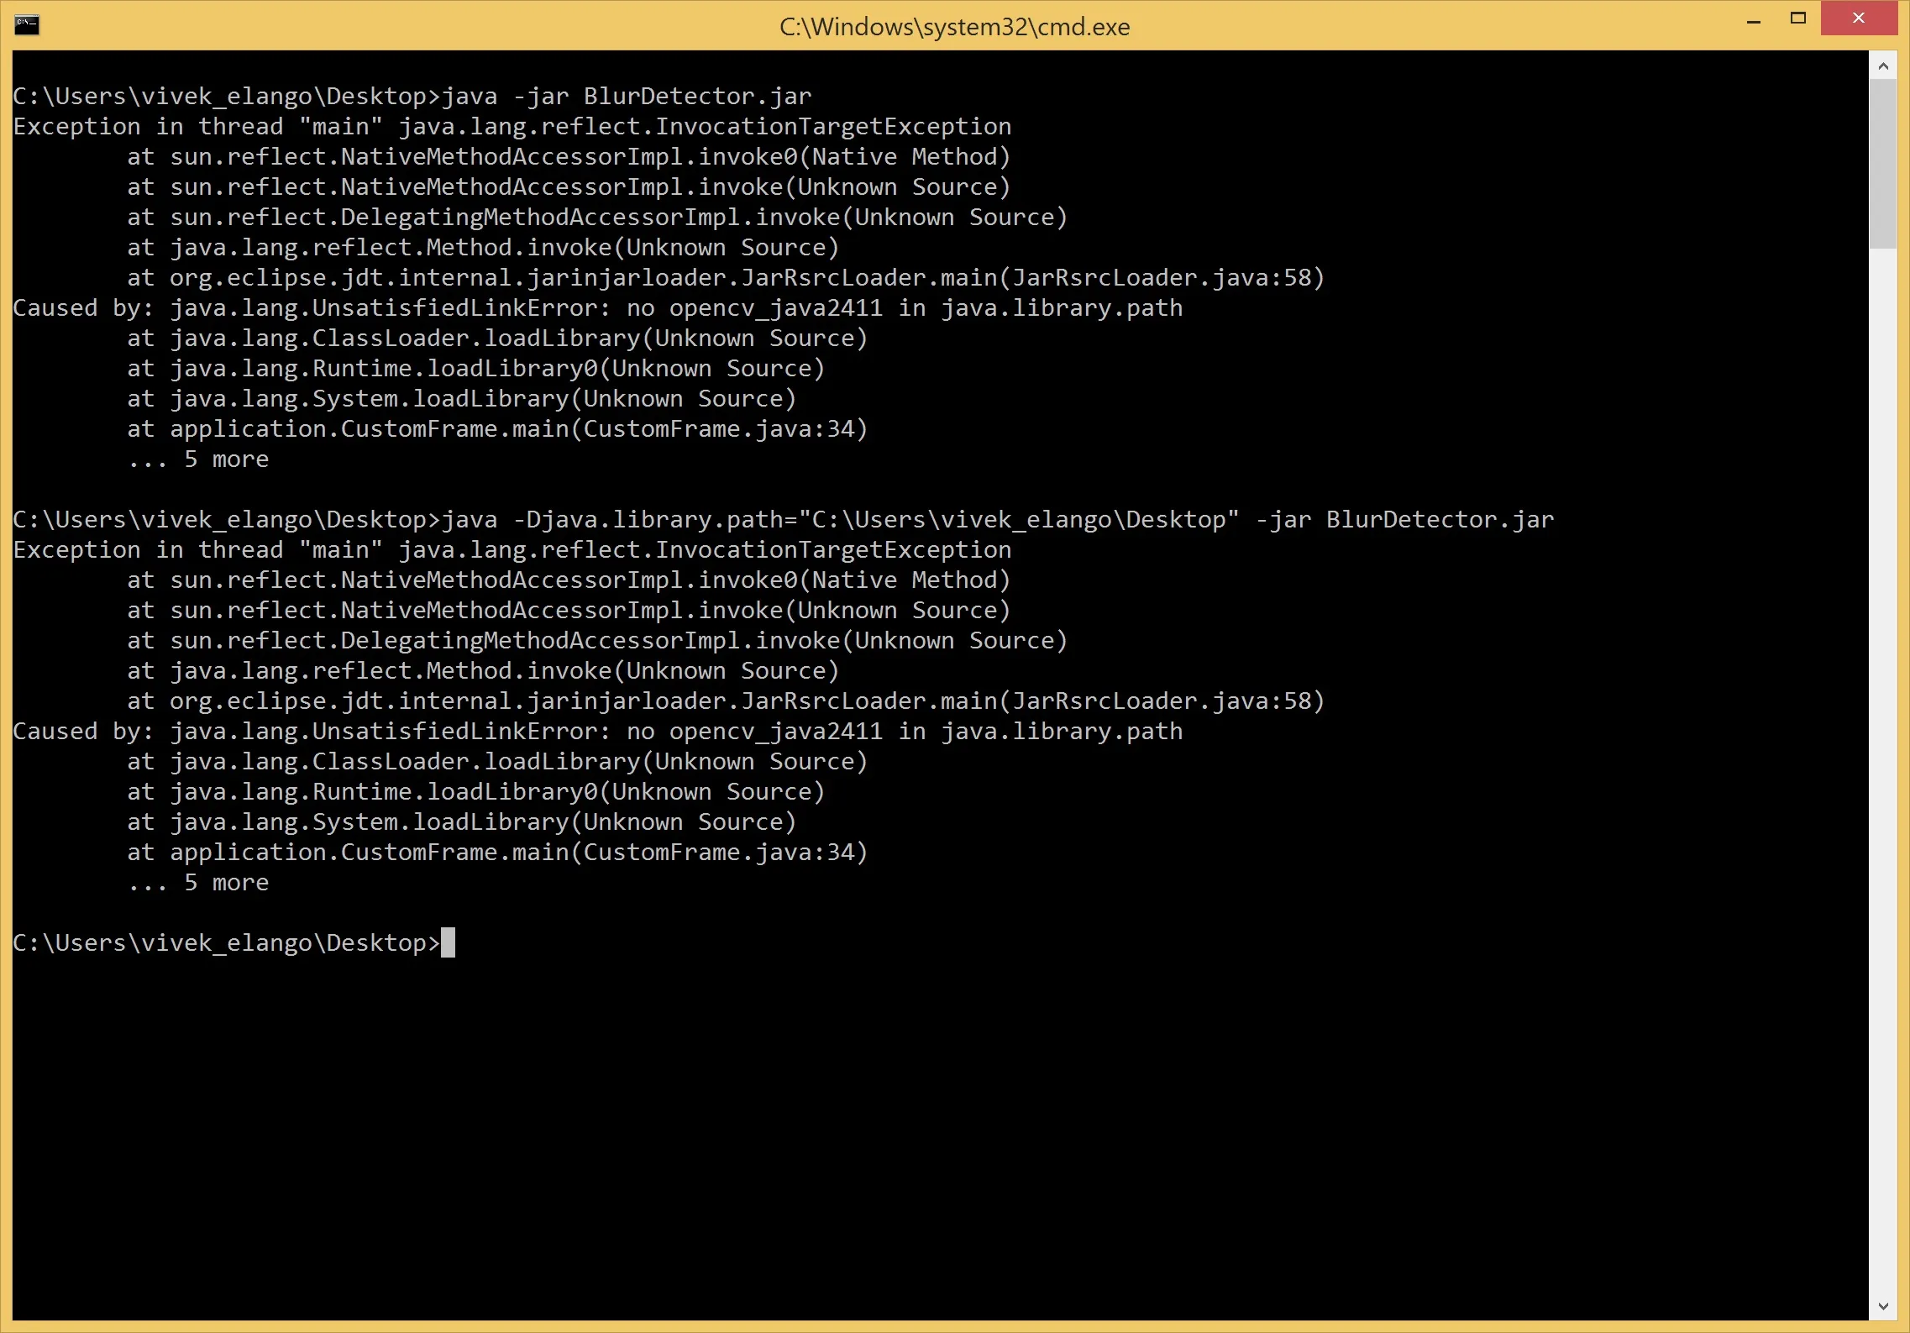Open the cmd.exe system menu icon
The width and height of the screenshot is (1910, 1333).
point(27,24)
